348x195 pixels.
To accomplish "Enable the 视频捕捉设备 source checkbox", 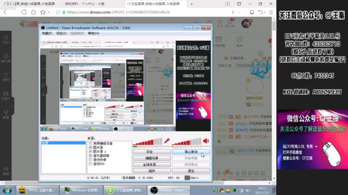I will pyautogui.click(x=90, y=143).
